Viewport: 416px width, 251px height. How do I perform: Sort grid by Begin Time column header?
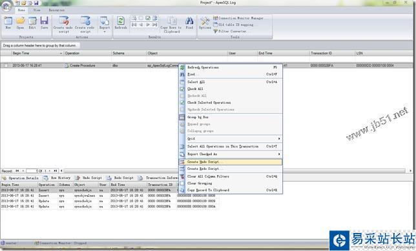(x=37, y=53)
